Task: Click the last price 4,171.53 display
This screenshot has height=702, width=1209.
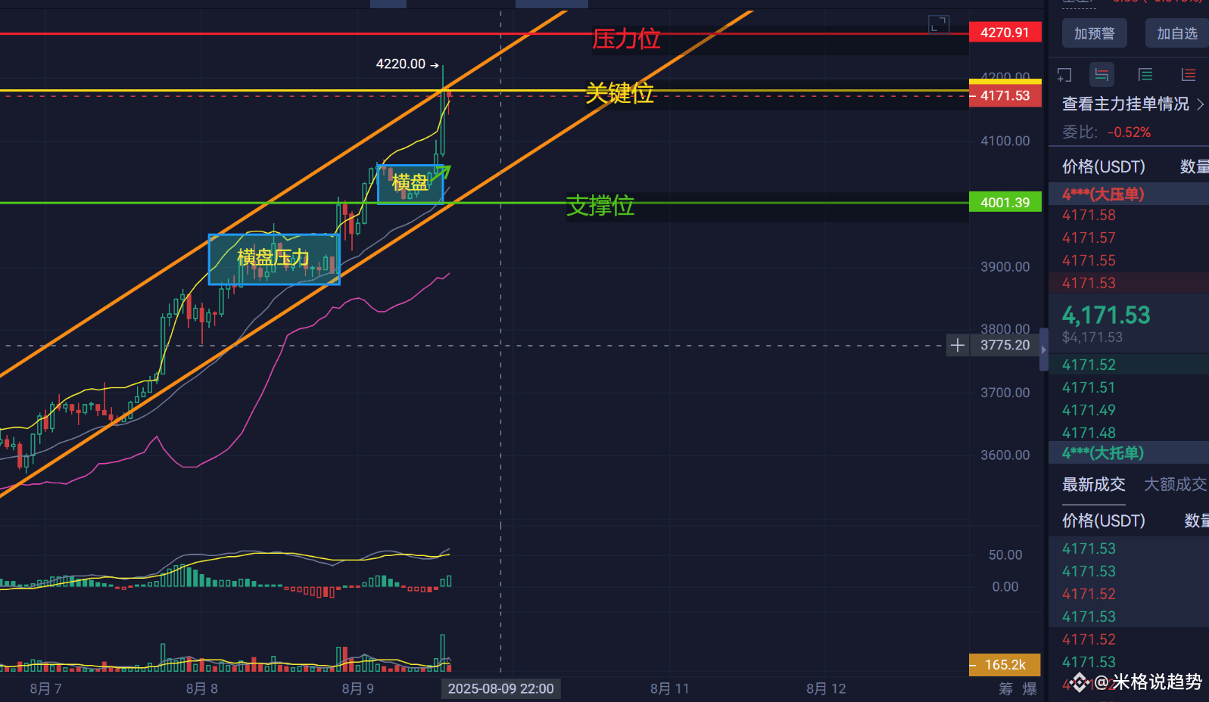Action: pos(1106,315)
